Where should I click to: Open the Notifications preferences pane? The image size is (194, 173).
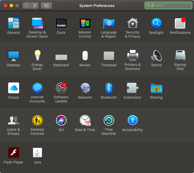(180, 23)
